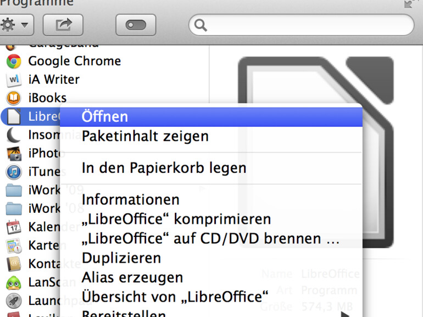The image size is (423, 317).
Task: Toggle the pill-shaped toolbar switch button
Action: coord(136,25)
